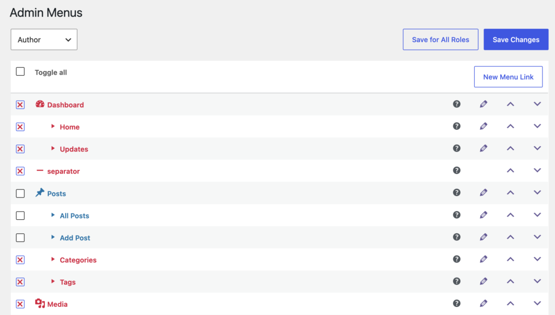
Task: Move Dashboard row down
Action: 537,104
